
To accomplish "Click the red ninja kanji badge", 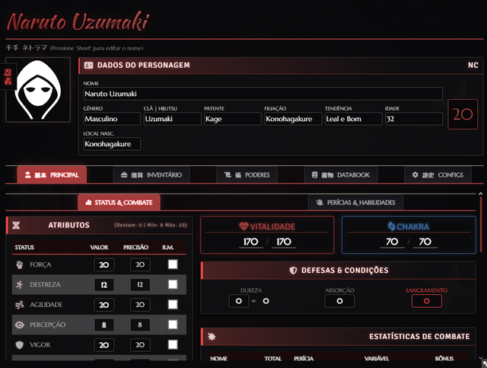I will (x=8, y=77).
